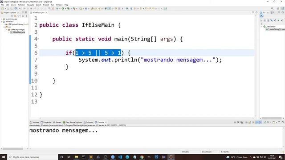Image resolution: width=285 pixels, height=160 pixels.
Task: Open the Source menu
Action: (13, 5)
